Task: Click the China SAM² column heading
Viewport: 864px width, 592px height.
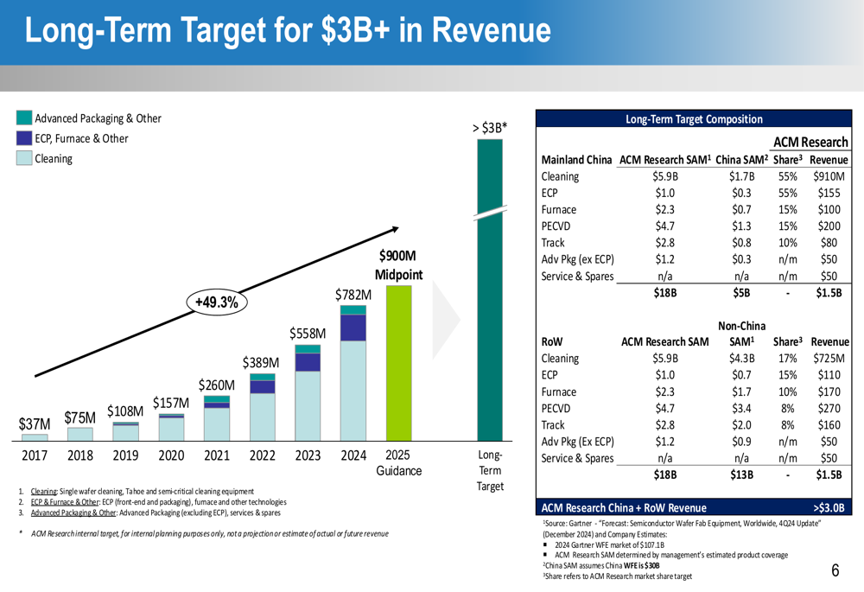Action: (x=741, y=160)
